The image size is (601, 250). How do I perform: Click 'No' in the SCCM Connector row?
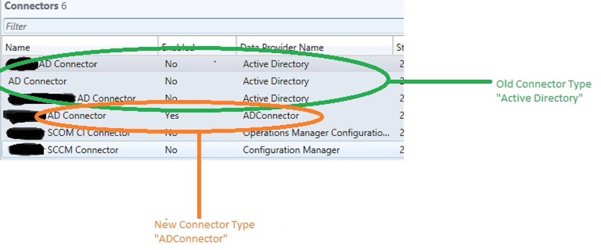171,150
